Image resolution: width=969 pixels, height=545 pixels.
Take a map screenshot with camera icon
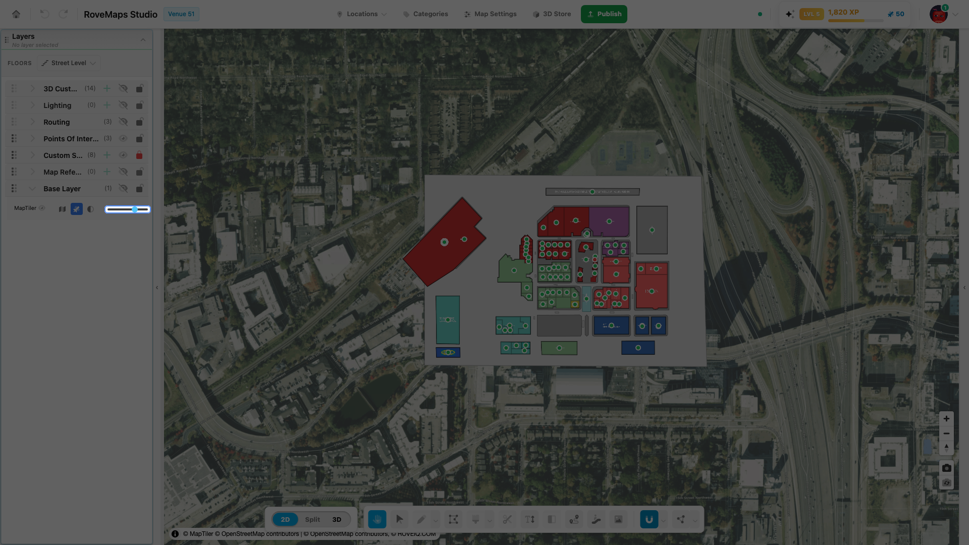946,468
